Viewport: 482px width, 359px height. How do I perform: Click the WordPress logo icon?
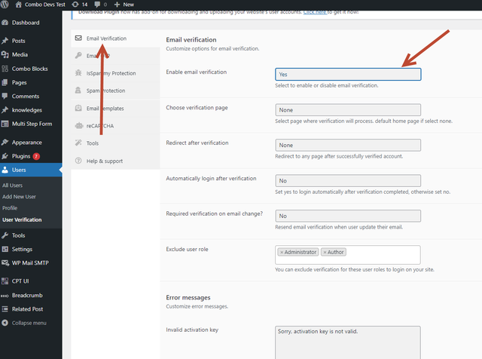coord(5,5)
